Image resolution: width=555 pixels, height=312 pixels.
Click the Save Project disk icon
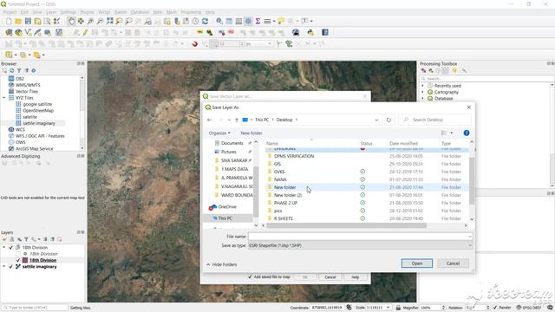(x=28, y=21)
